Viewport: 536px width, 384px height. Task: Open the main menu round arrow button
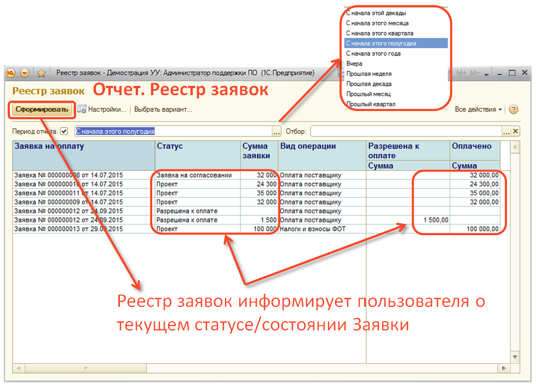tap(25, 73)
